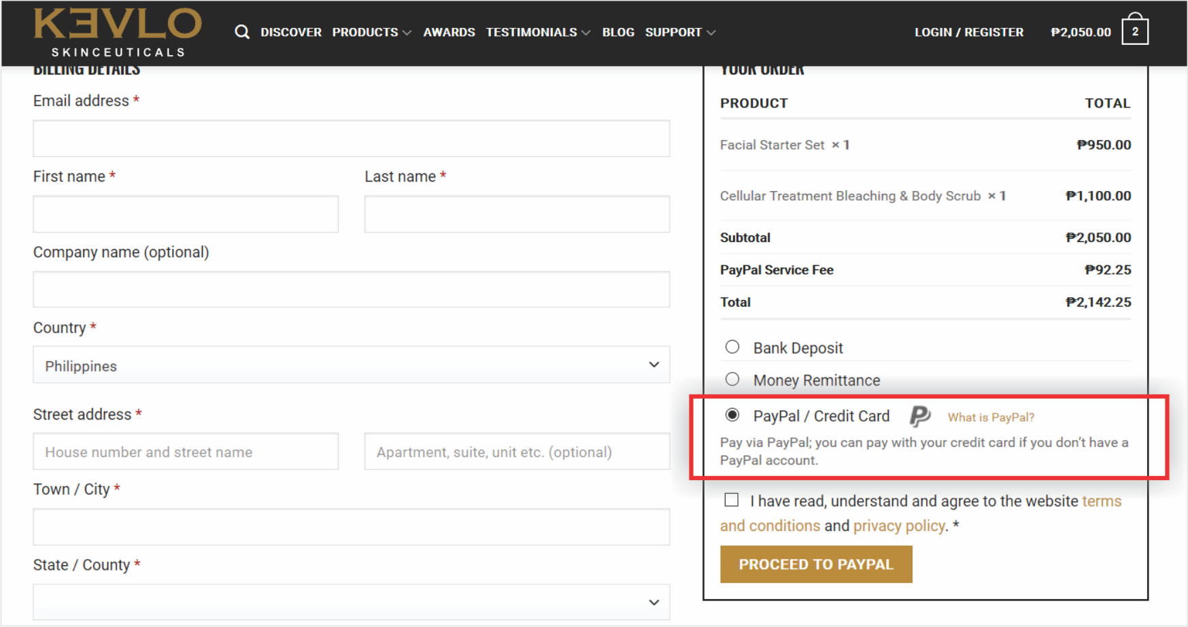Open the Country dropdown

[351, 365]
